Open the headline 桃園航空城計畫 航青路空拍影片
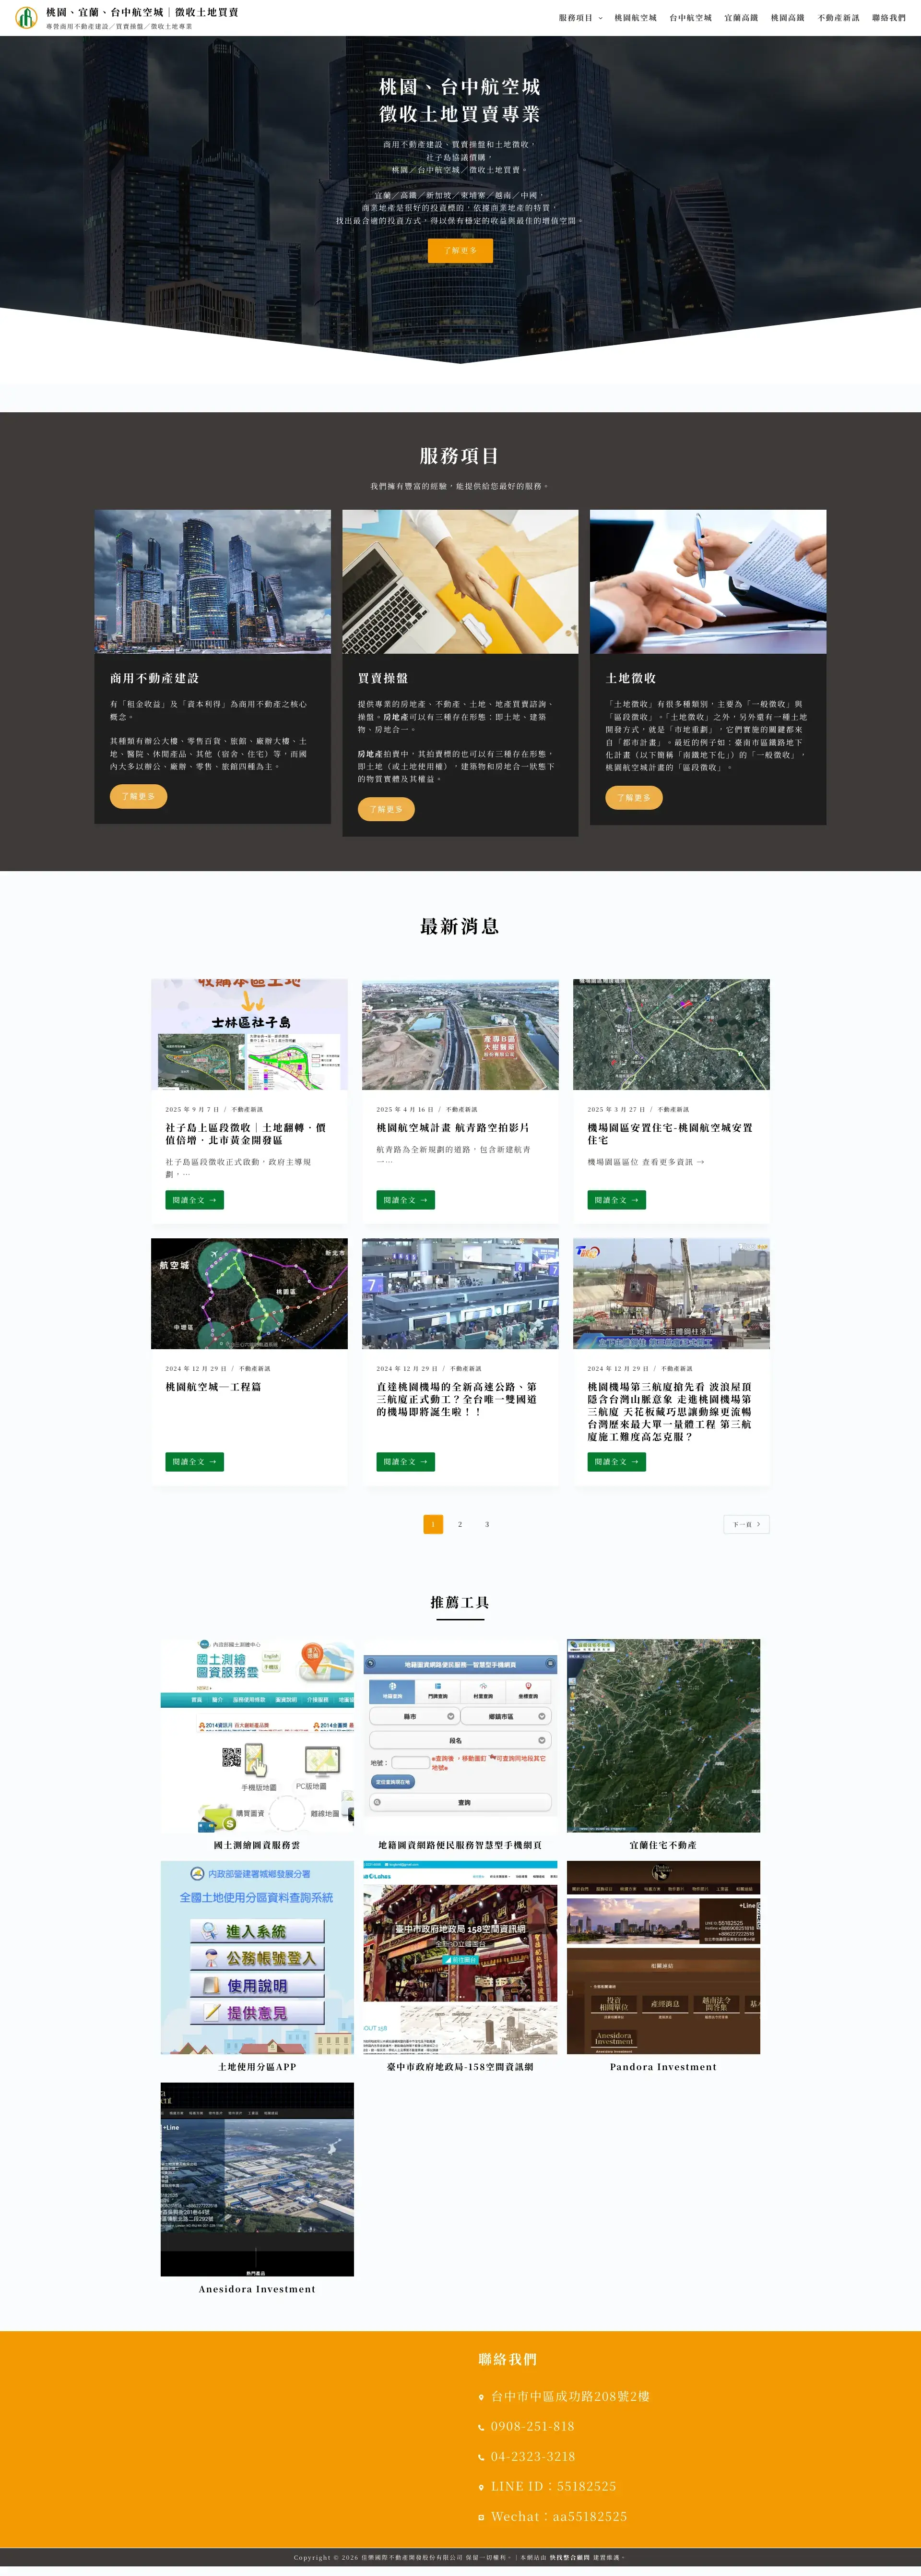The height and width of the screenshot is (2576, 921). [x=452, y=1128]
